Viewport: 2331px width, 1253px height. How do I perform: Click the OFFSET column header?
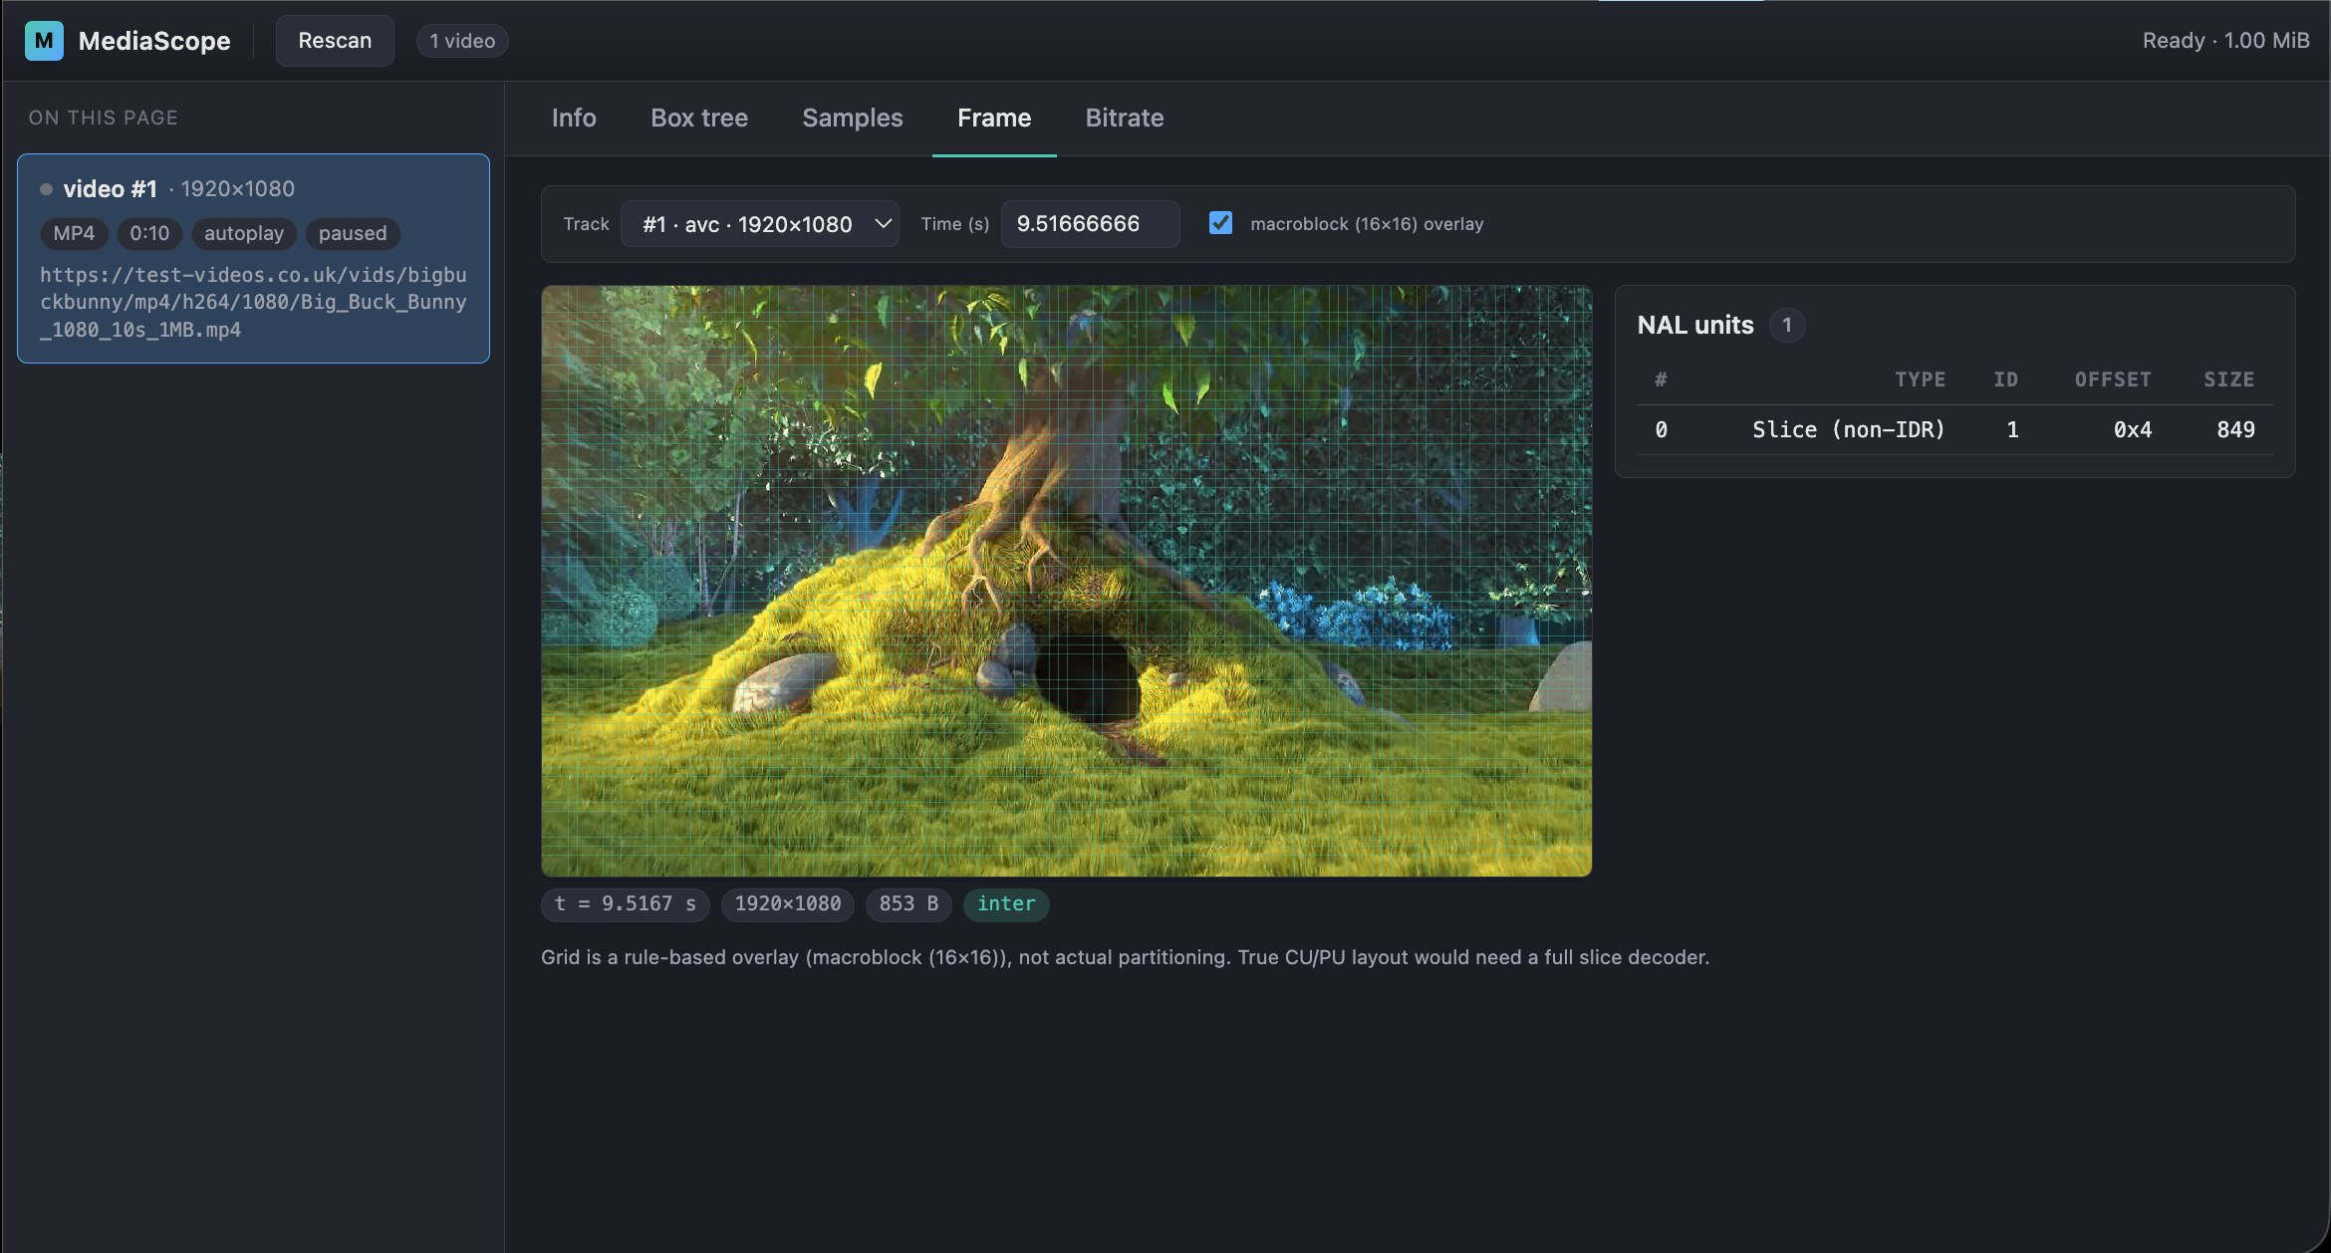pyautogui.click(x=2113, y=379)
